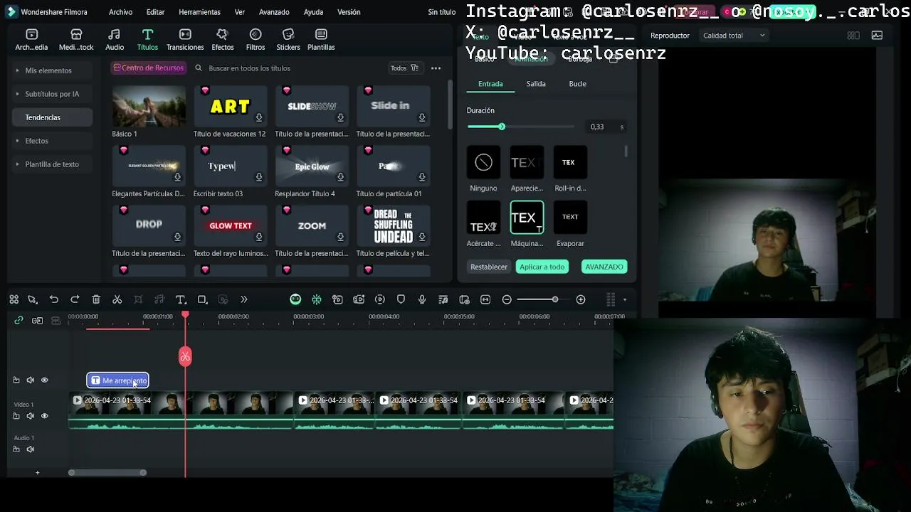Open the Herramientas menu
Viewport: 911px width, 512px height.
[199, 12]
